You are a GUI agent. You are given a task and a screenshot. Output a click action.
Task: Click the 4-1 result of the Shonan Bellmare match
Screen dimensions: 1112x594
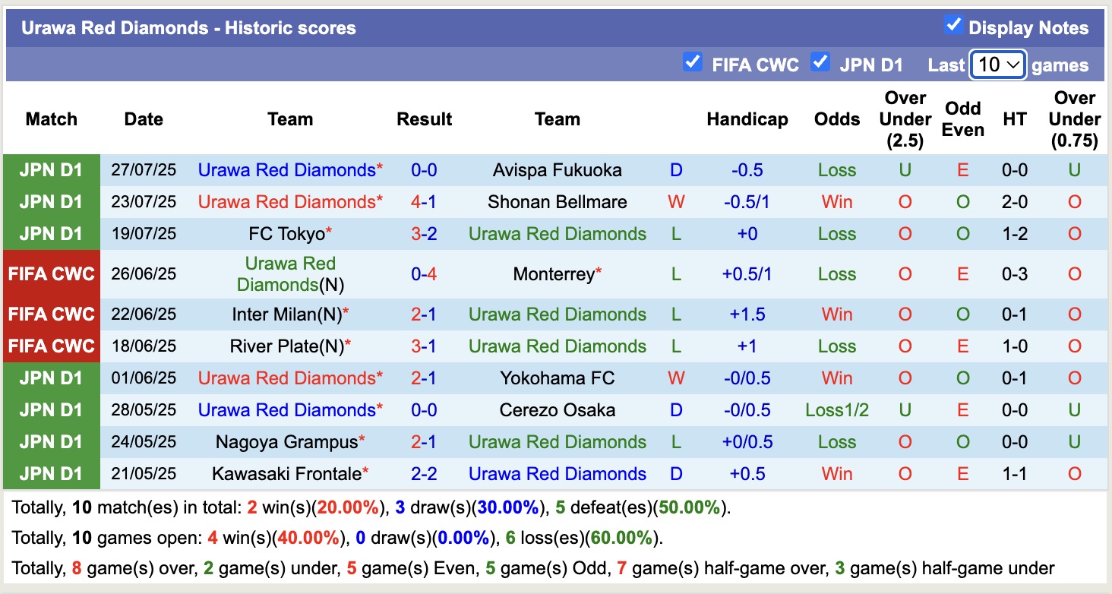coord(424,202)
